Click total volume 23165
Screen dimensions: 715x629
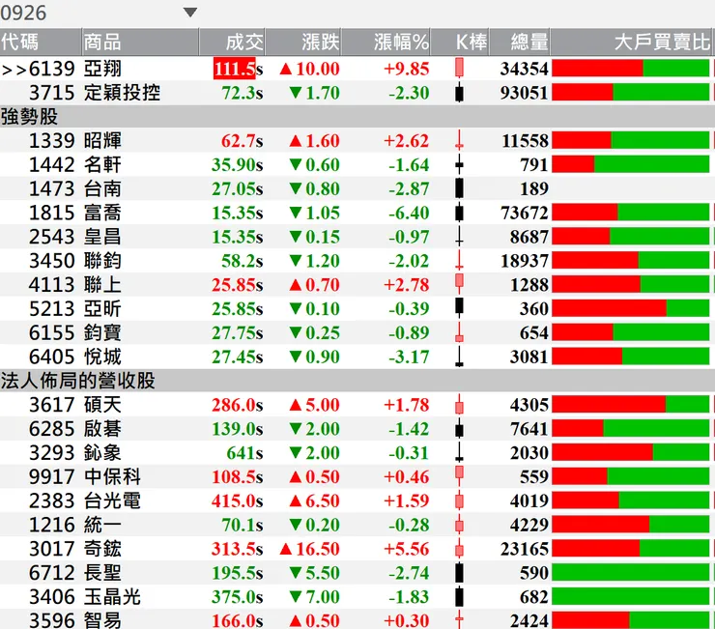coord(525,549)
